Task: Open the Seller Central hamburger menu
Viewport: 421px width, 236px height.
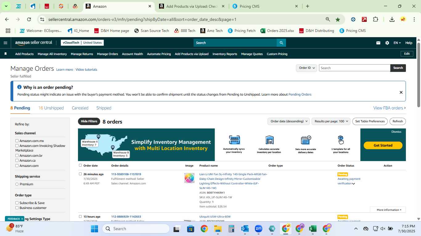Action: pyautogui.click(x=5, y=43)
